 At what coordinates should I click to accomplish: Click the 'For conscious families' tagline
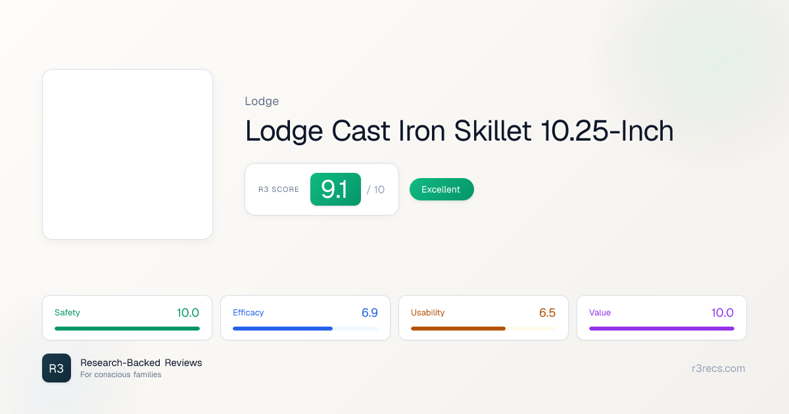121,375
